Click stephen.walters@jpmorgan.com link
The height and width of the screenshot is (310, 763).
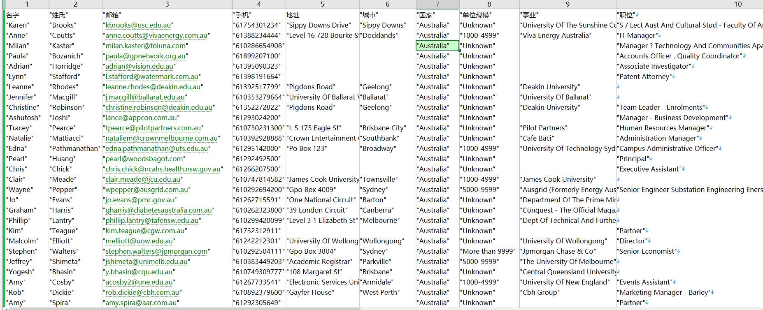pos(157,251)
